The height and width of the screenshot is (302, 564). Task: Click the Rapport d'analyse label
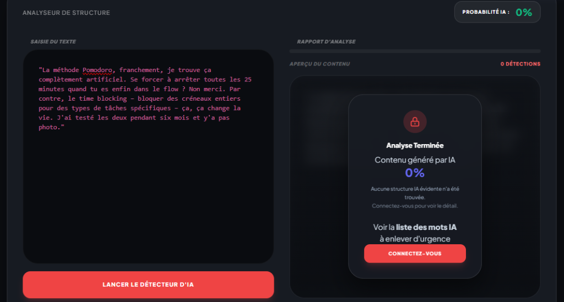326,42
